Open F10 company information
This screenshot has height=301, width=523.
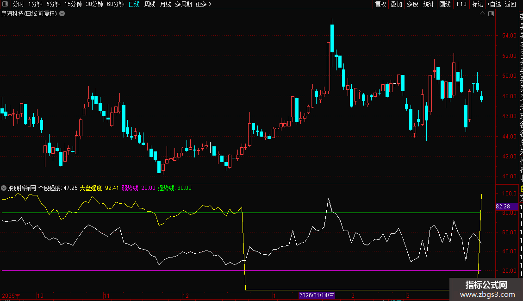(461, 4)
